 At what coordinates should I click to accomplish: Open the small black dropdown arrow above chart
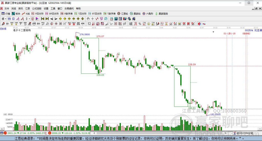pos(213,32)
